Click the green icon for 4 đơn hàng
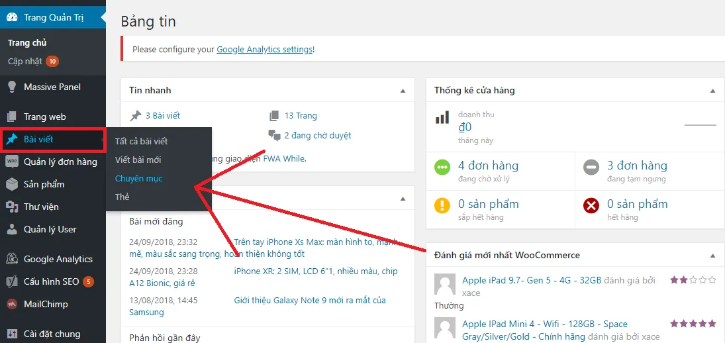Image resolution: width=725 pixels, height=343 pixels. [442, 167]
